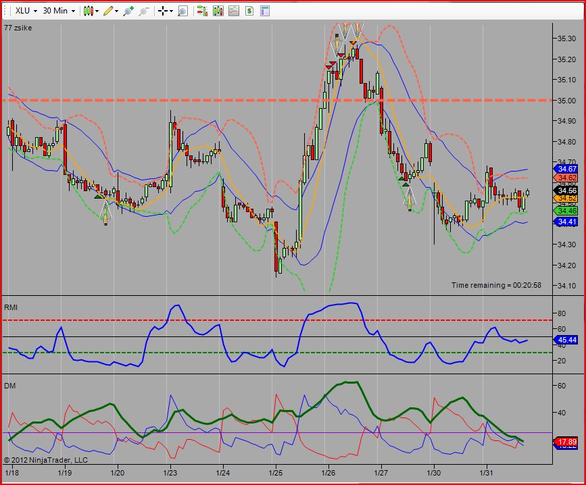Click the blue 34.67 price marker
The height and width of the screenshot is (485, 586).
(x=566, y=169)
